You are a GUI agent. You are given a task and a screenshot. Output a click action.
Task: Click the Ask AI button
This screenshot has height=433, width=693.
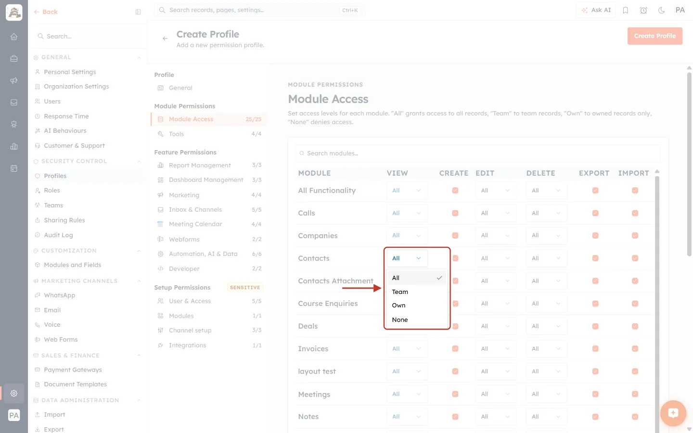(596, 10)
